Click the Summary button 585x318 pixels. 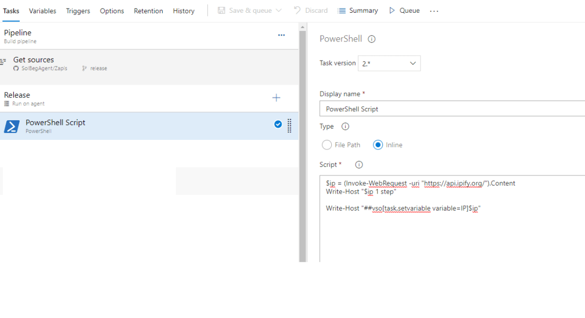[358, 11]
